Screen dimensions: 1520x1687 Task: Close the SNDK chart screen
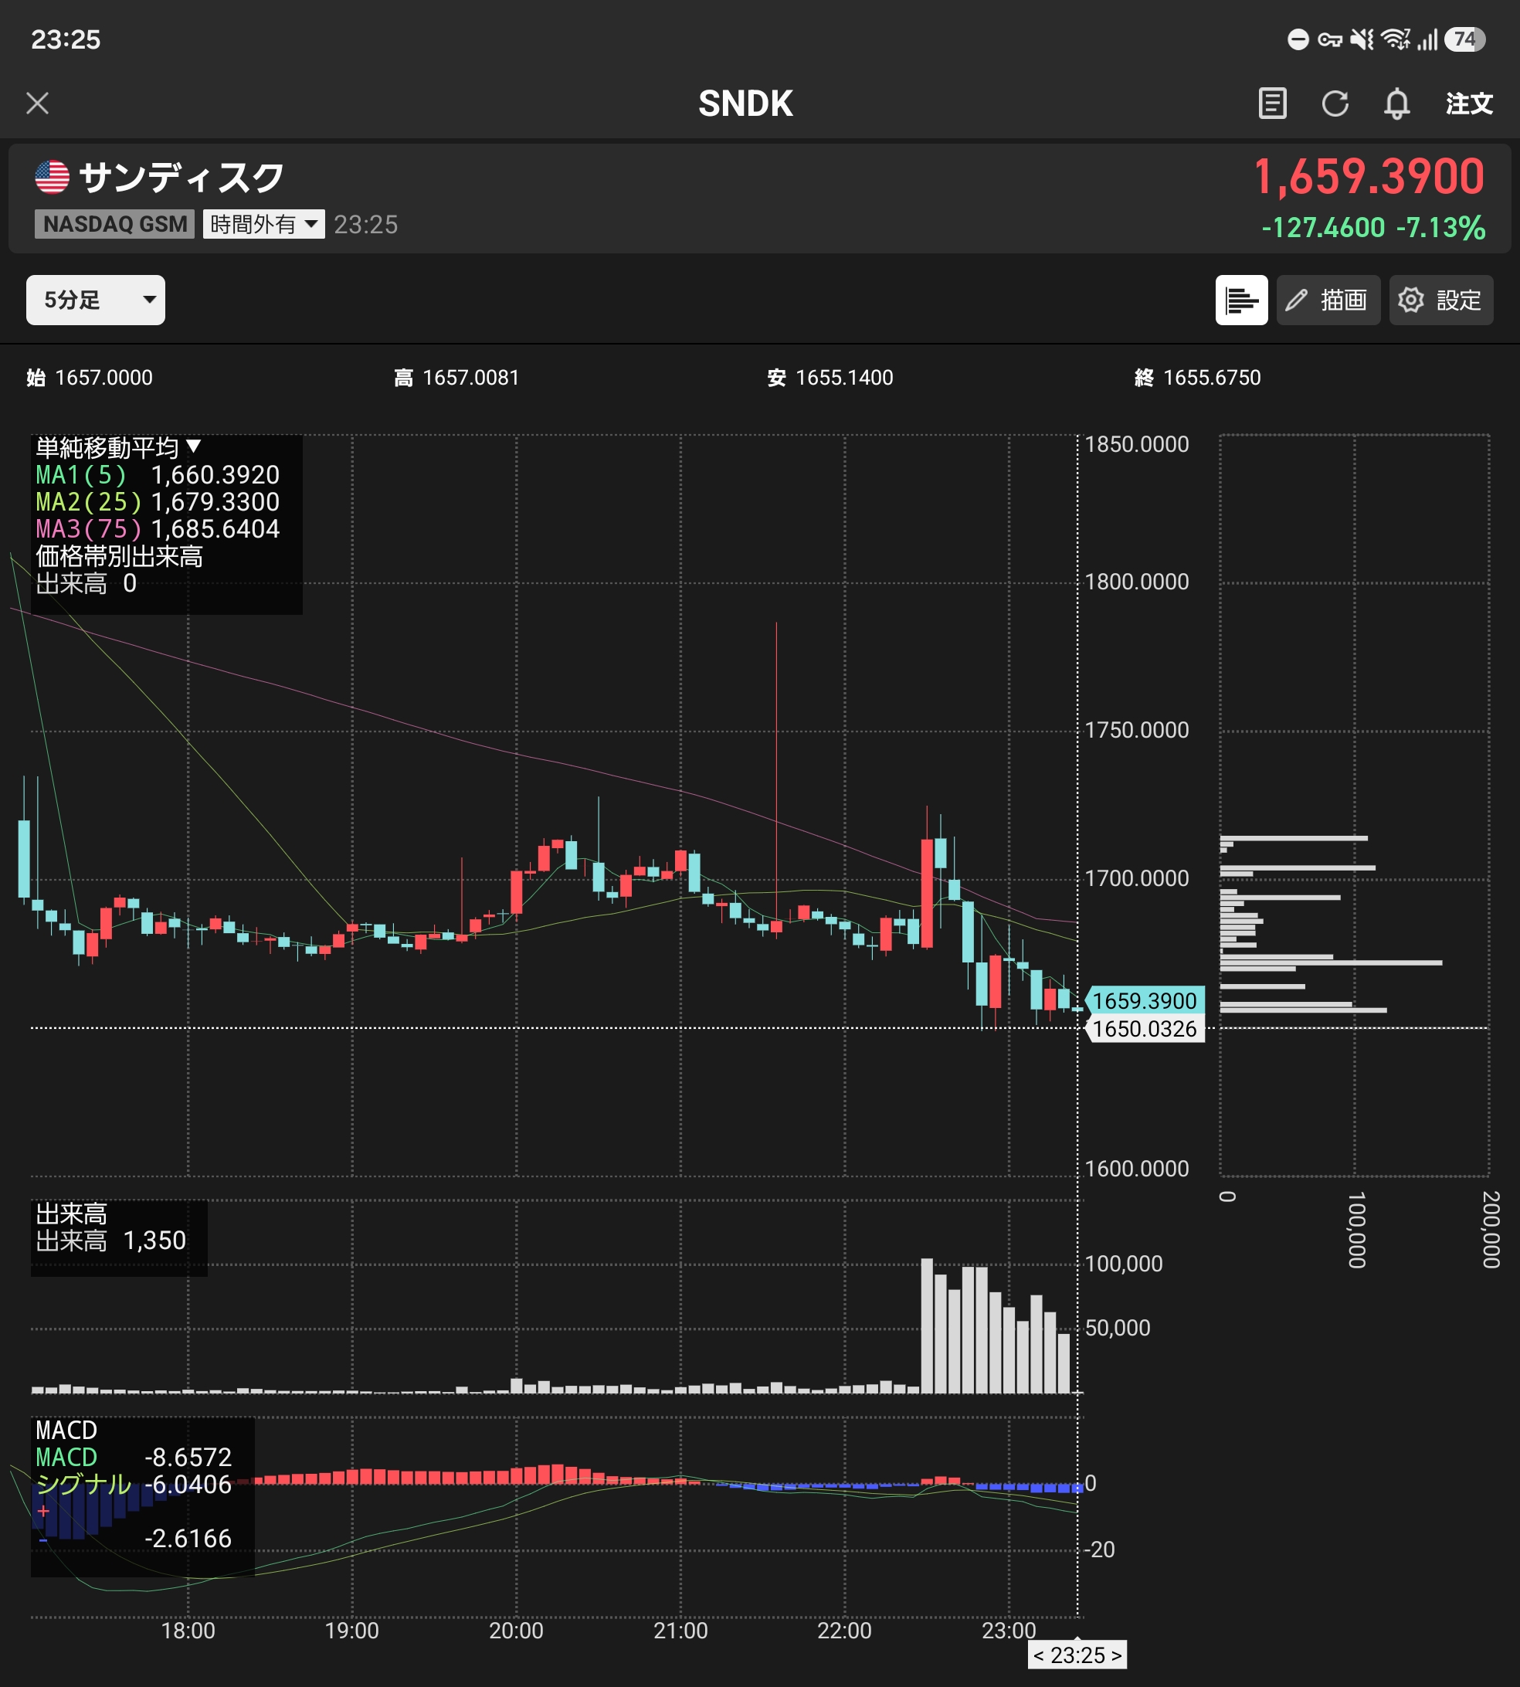(38, 104)
